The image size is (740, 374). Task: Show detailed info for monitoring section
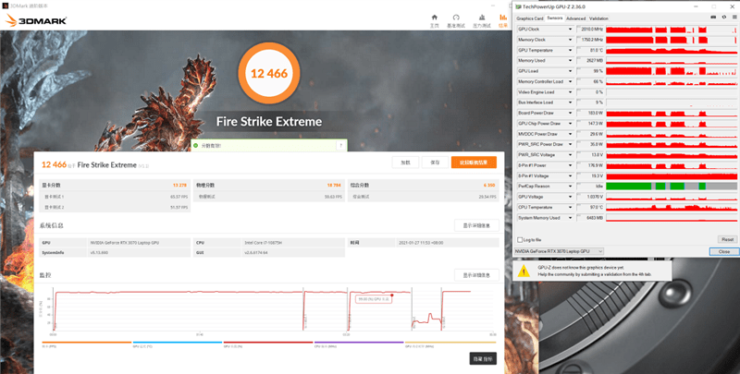(x=476, y=275)
